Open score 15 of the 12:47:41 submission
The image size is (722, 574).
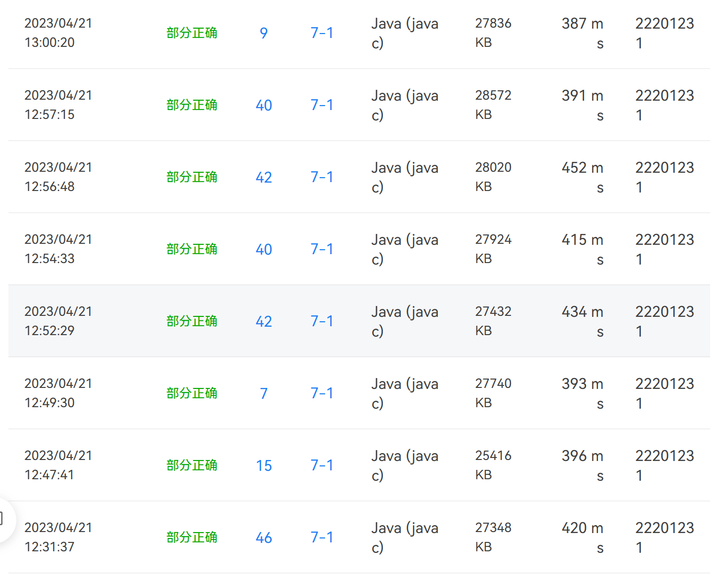tap(263, 465)
